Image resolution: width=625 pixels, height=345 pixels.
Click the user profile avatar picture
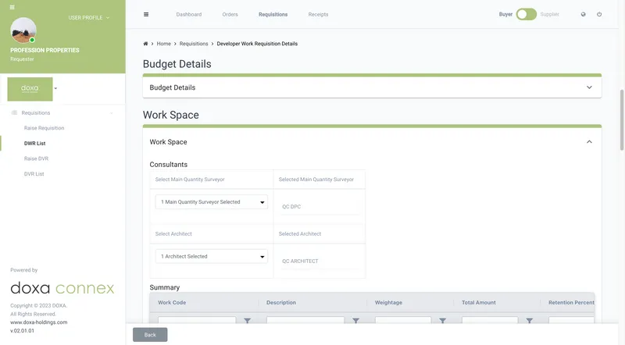[x=23, y=30]
